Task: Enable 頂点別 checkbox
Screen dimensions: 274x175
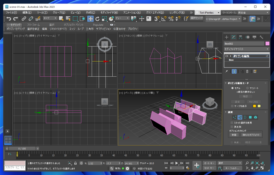Action: pos(232,127)
